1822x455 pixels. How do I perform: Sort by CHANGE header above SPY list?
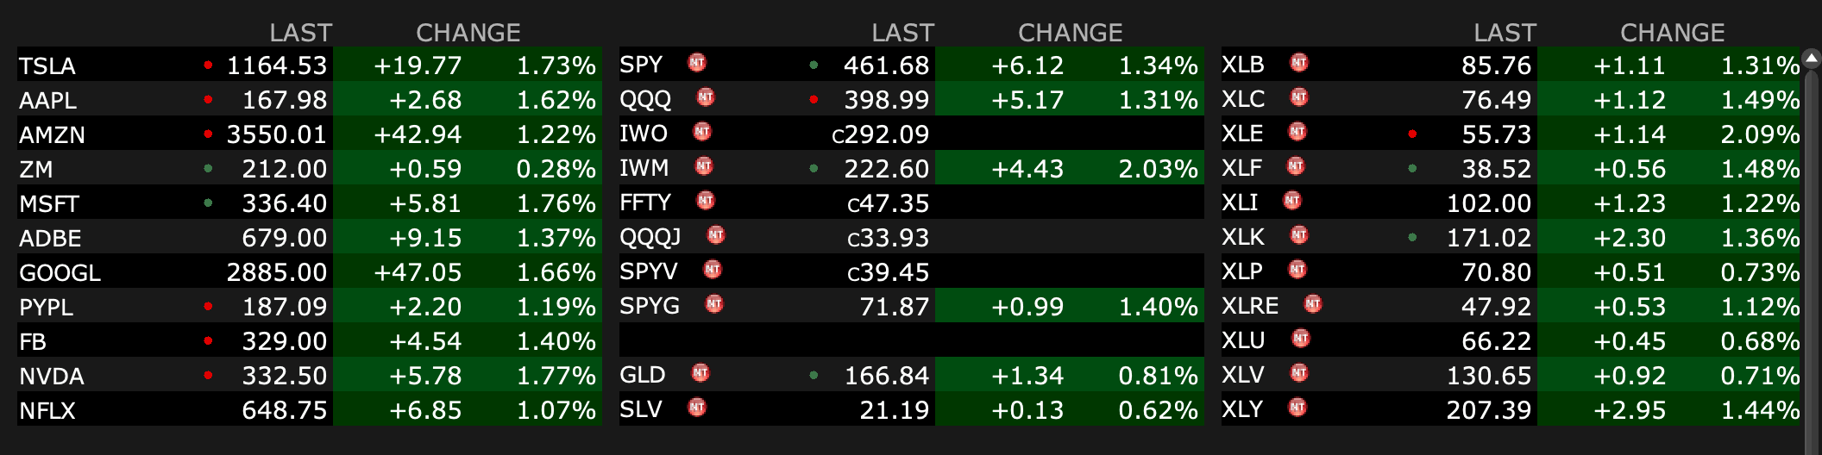pos(1070,33)
